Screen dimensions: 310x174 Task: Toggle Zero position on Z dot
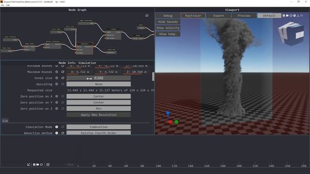[57, 108]
